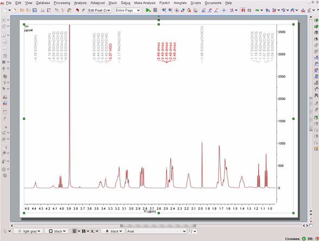319x241 pixels.
Task: Open the File menu
Action: (x=9, y=3)
